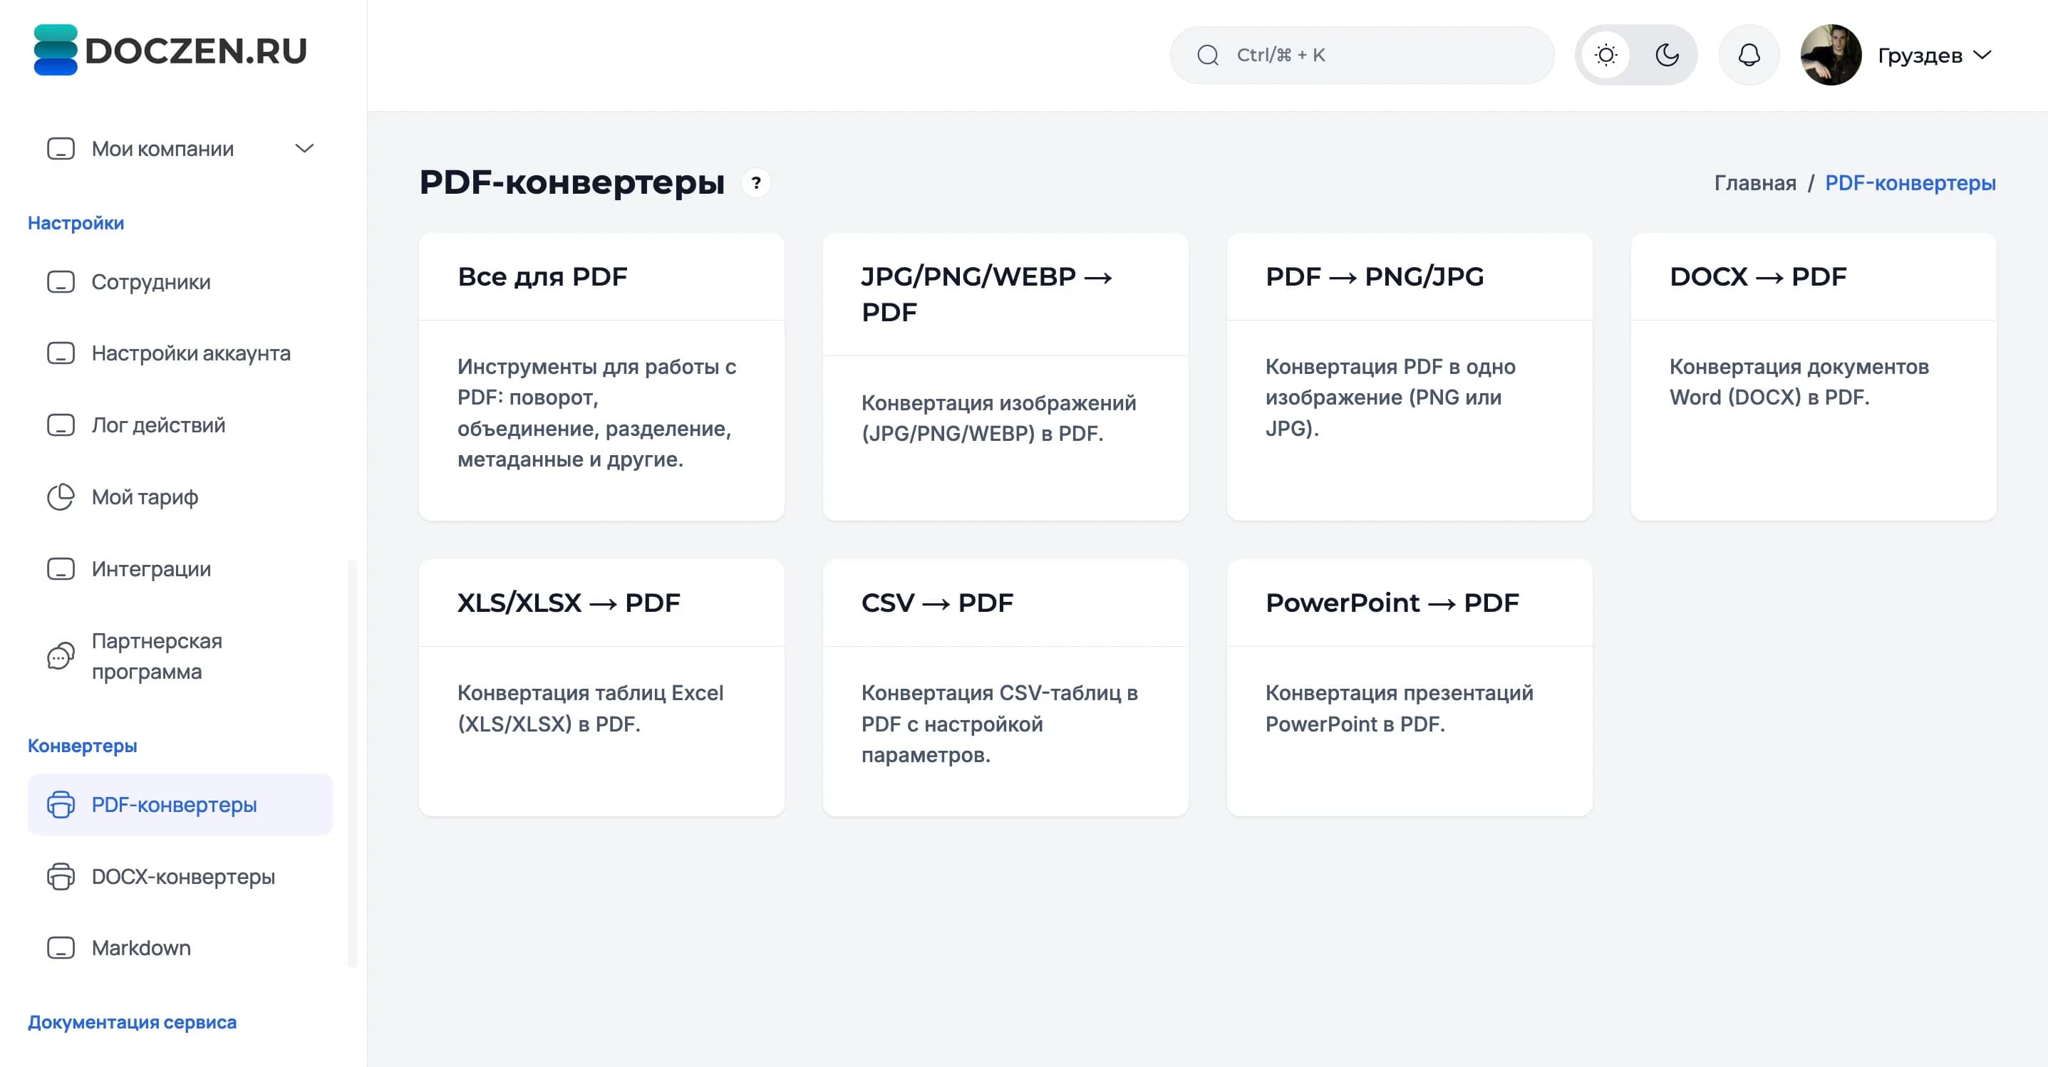Open the Все для PDF card

click(601, 377)
